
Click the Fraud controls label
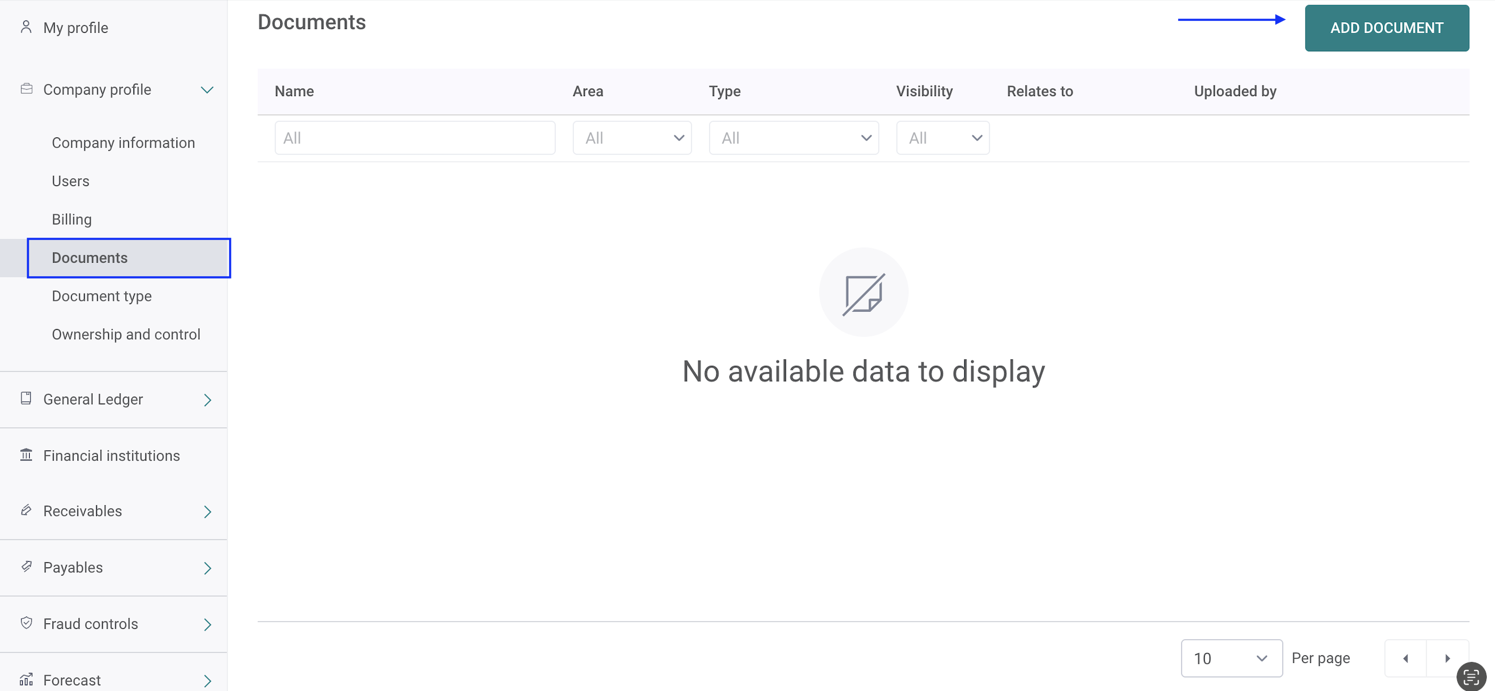click(x=91, y=624)
